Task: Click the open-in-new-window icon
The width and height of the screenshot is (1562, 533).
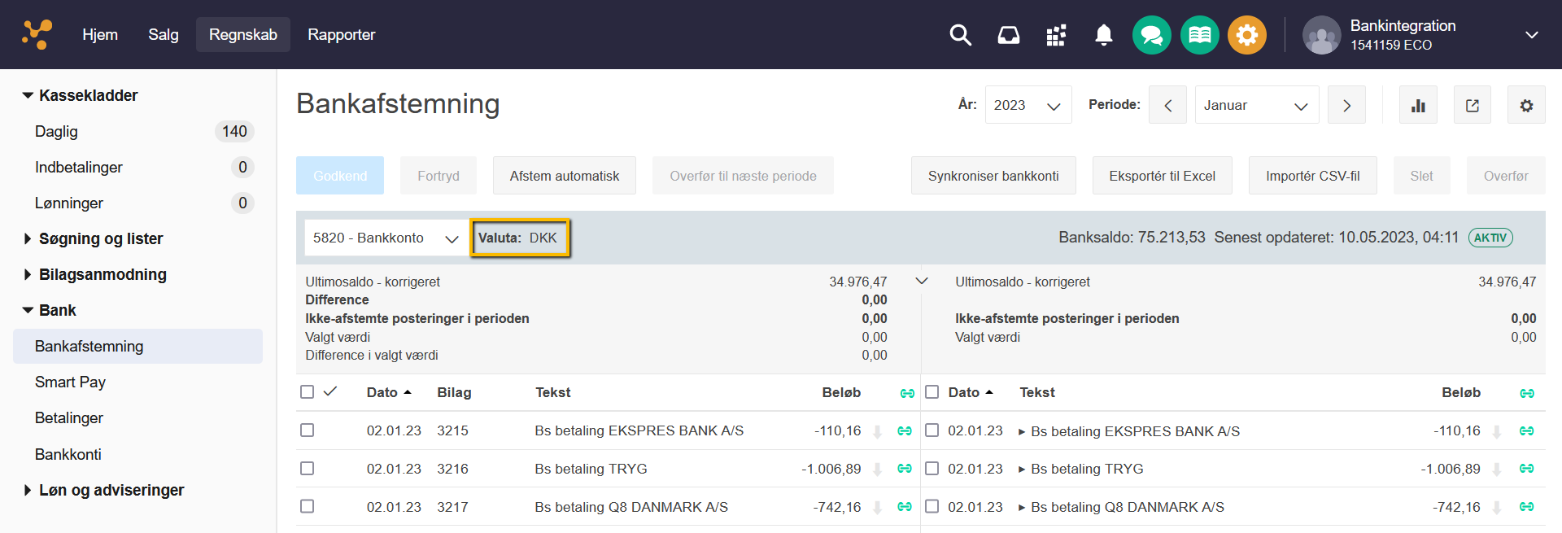Action: point(1472,105)
